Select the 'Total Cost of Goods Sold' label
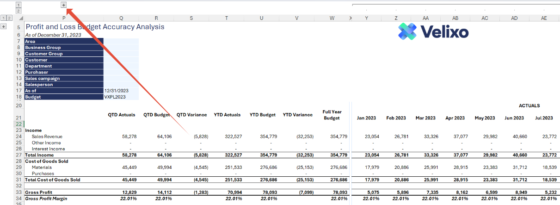The width and height of the screenshot is (560, 205). click(x=53, y=180)
